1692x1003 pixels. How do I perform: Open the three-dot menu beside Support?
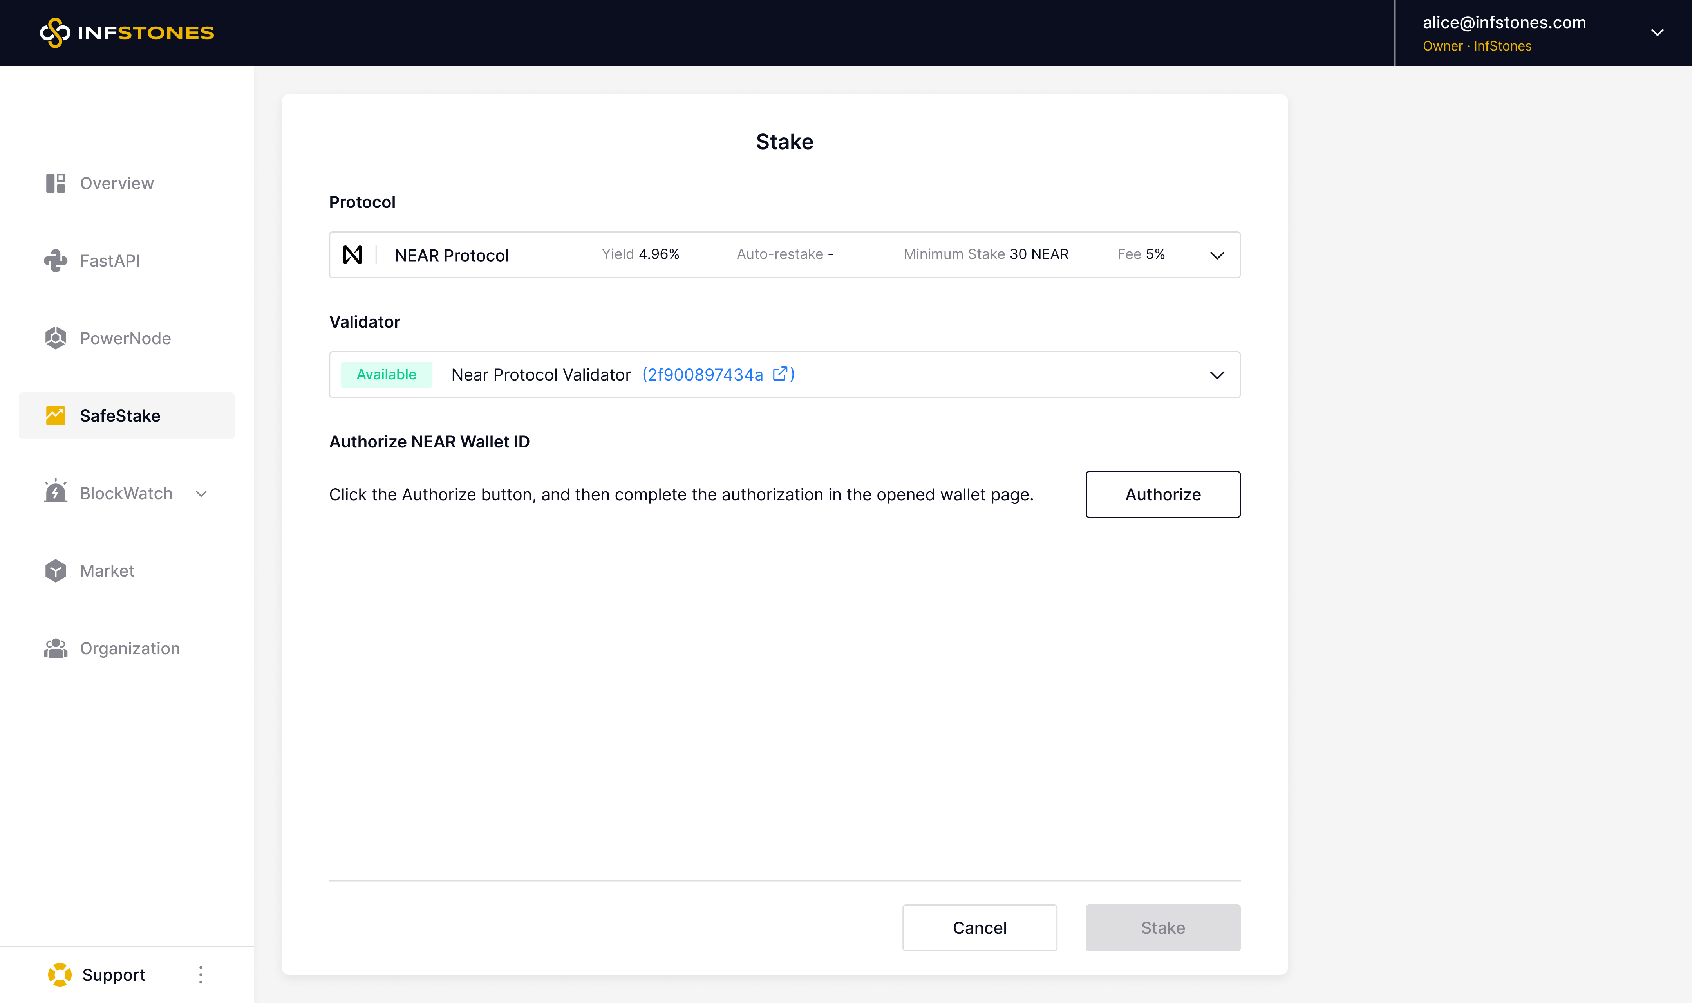201,974
